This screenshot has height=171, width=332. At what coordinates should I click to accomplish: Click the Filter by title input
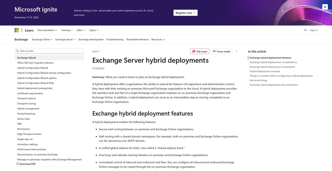[49, 51]
